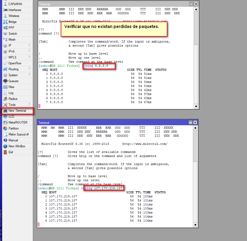Open the Interfaces menu item
247x241 pixels.
point(15,10)
